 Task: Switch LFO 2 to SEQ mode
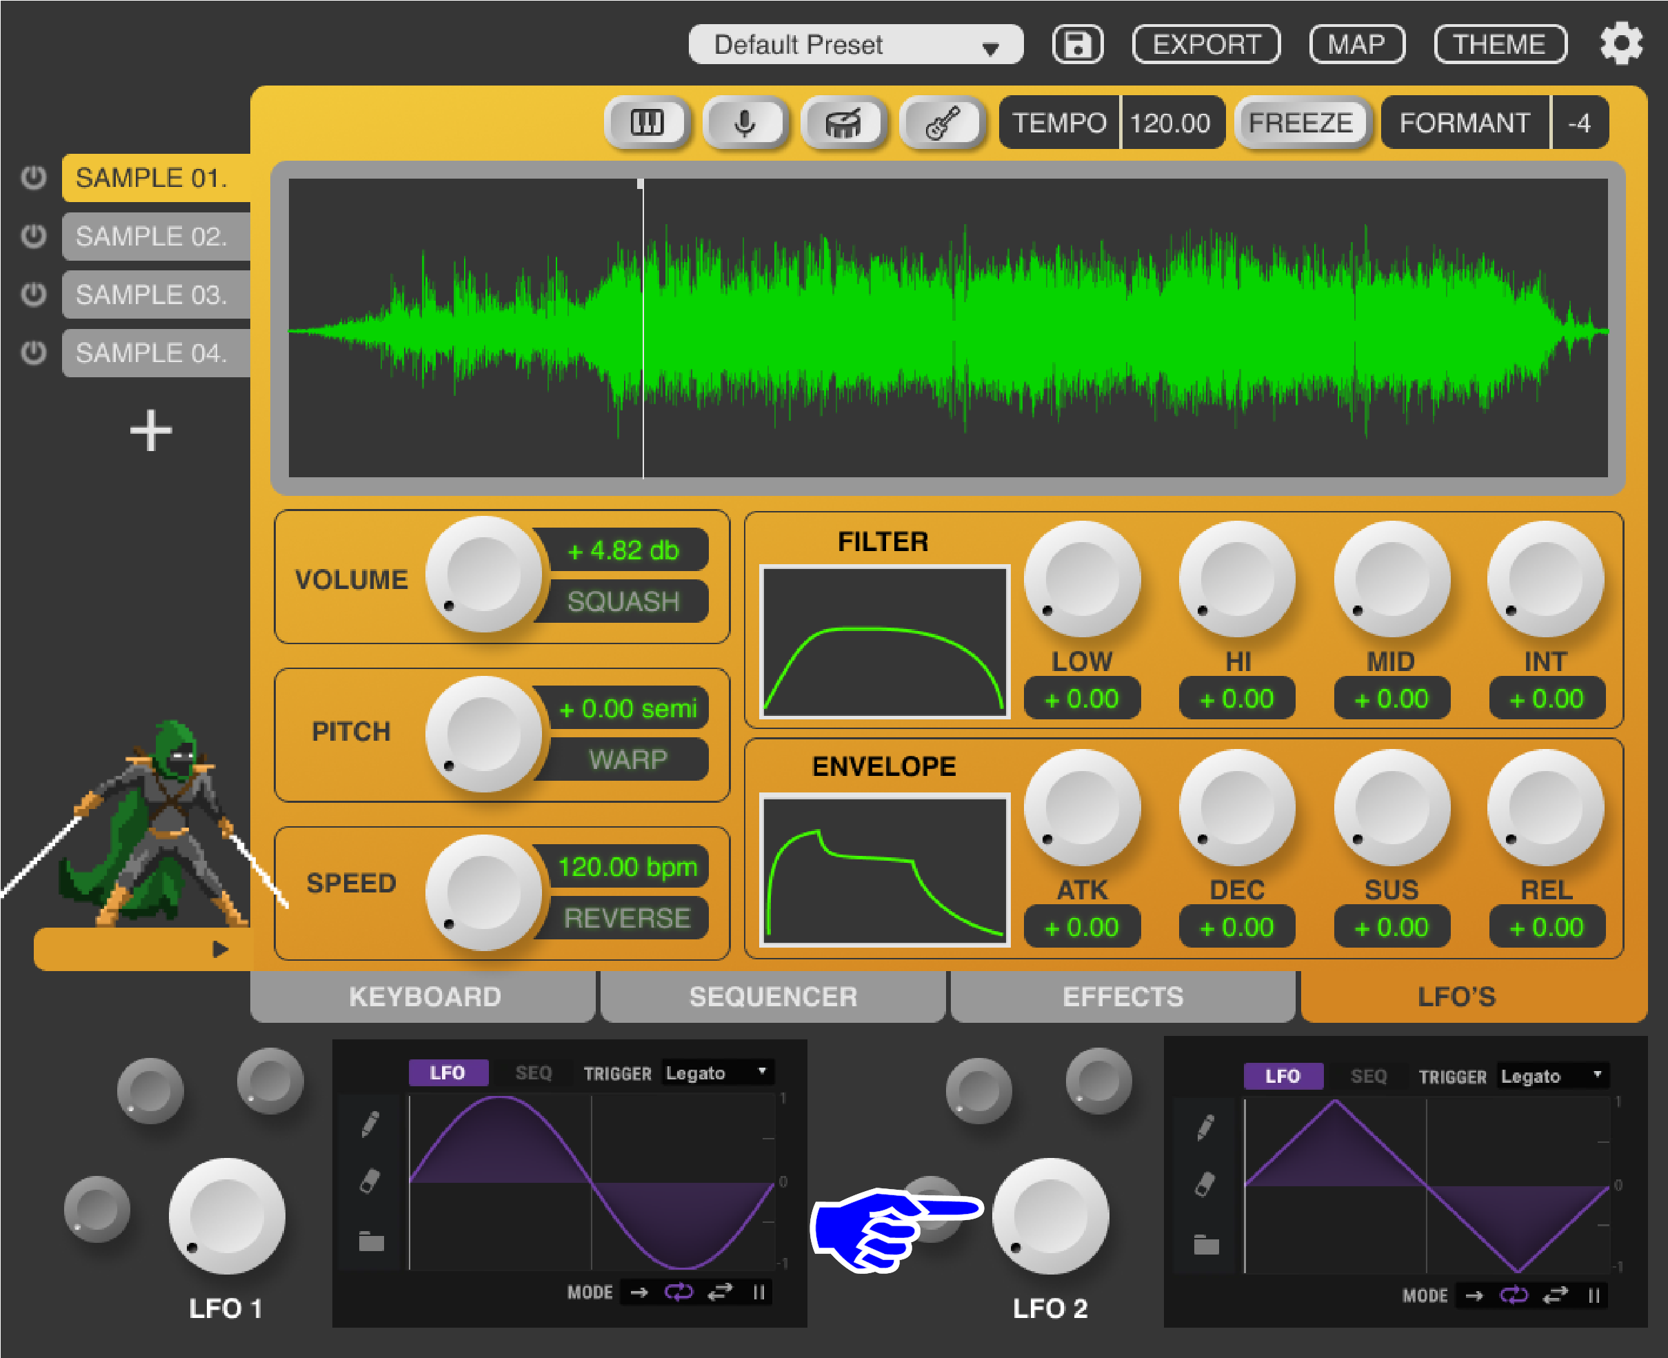1369,1076
